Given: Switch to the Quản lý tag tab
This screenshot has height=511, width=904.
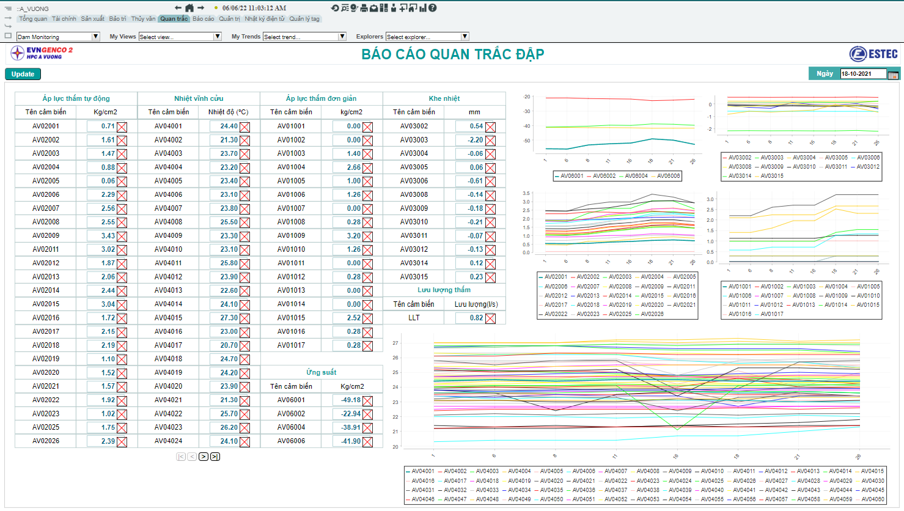Looking at the screenshot, I should point(304,19).
